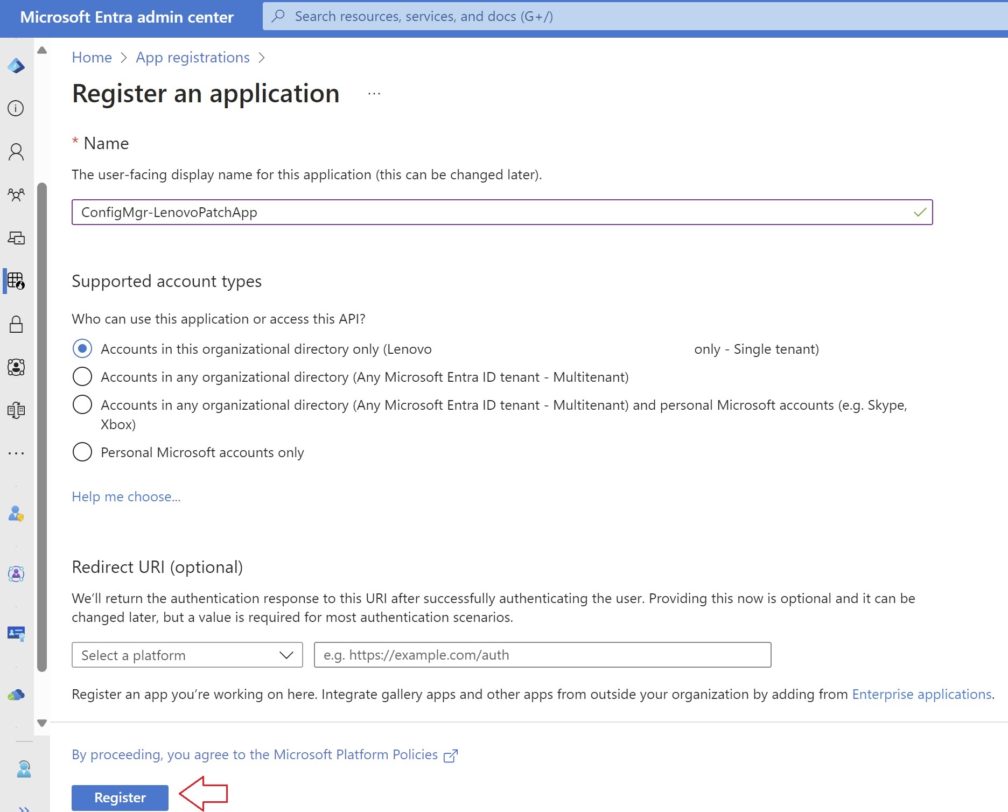
Task: Click the search magnifier icon
Action: pos(278,16)
